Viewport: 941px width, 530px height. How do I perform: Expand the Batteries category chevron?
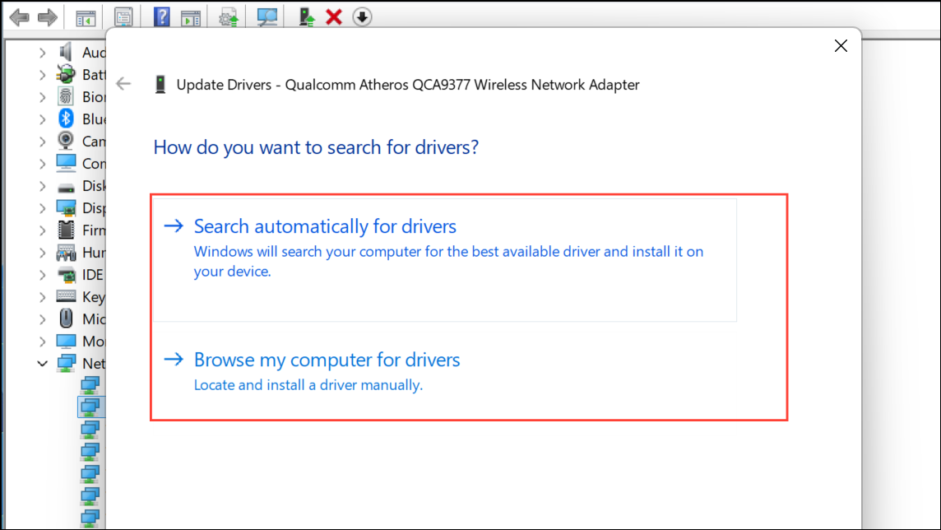[43, 75]
